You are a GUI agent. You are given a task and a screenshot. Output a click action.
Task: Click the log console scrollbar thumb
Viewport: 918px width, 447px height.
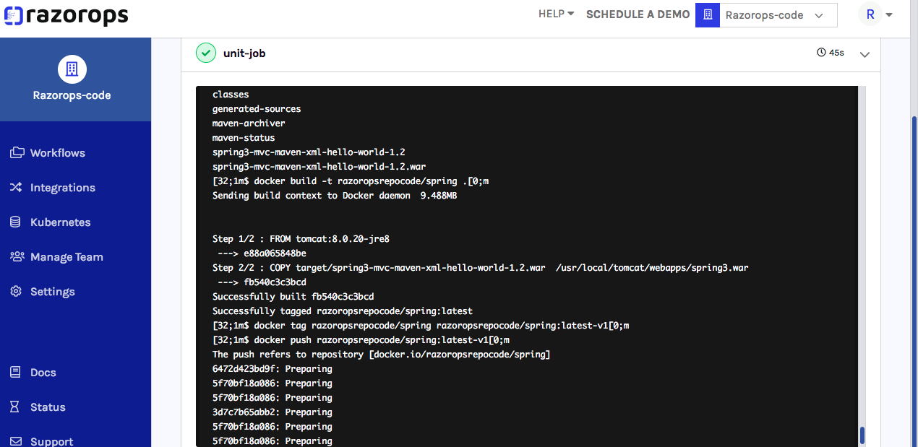pyautogui.click(x=862, y=435)
